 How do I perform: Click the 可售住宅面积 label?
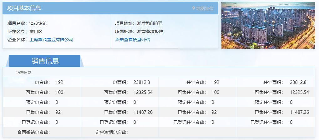coord(269,92)
